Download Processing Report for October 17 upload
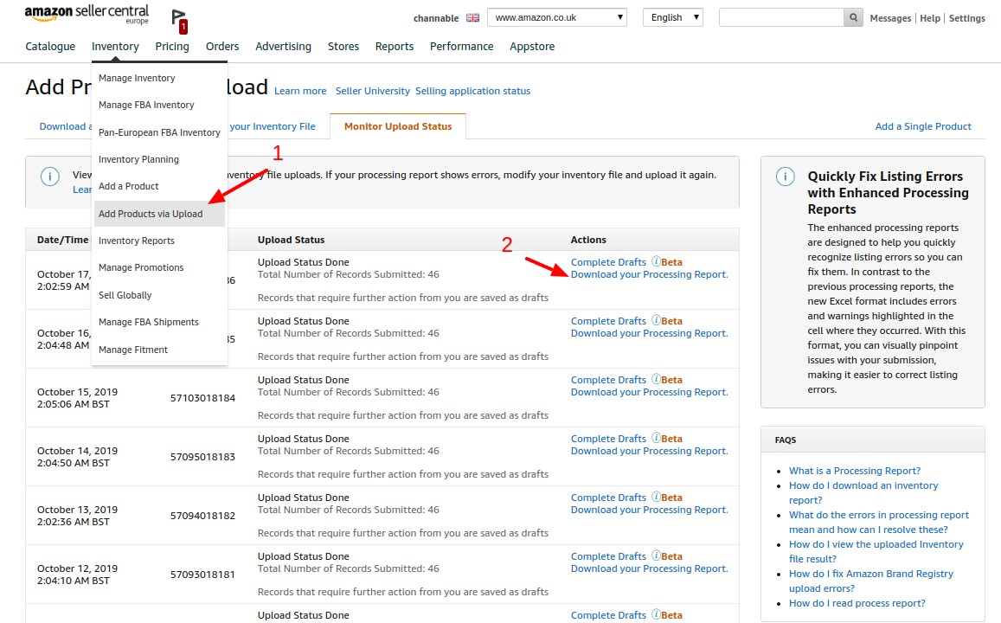This screenshot has height=623, width=1001. tap(649, 274)
